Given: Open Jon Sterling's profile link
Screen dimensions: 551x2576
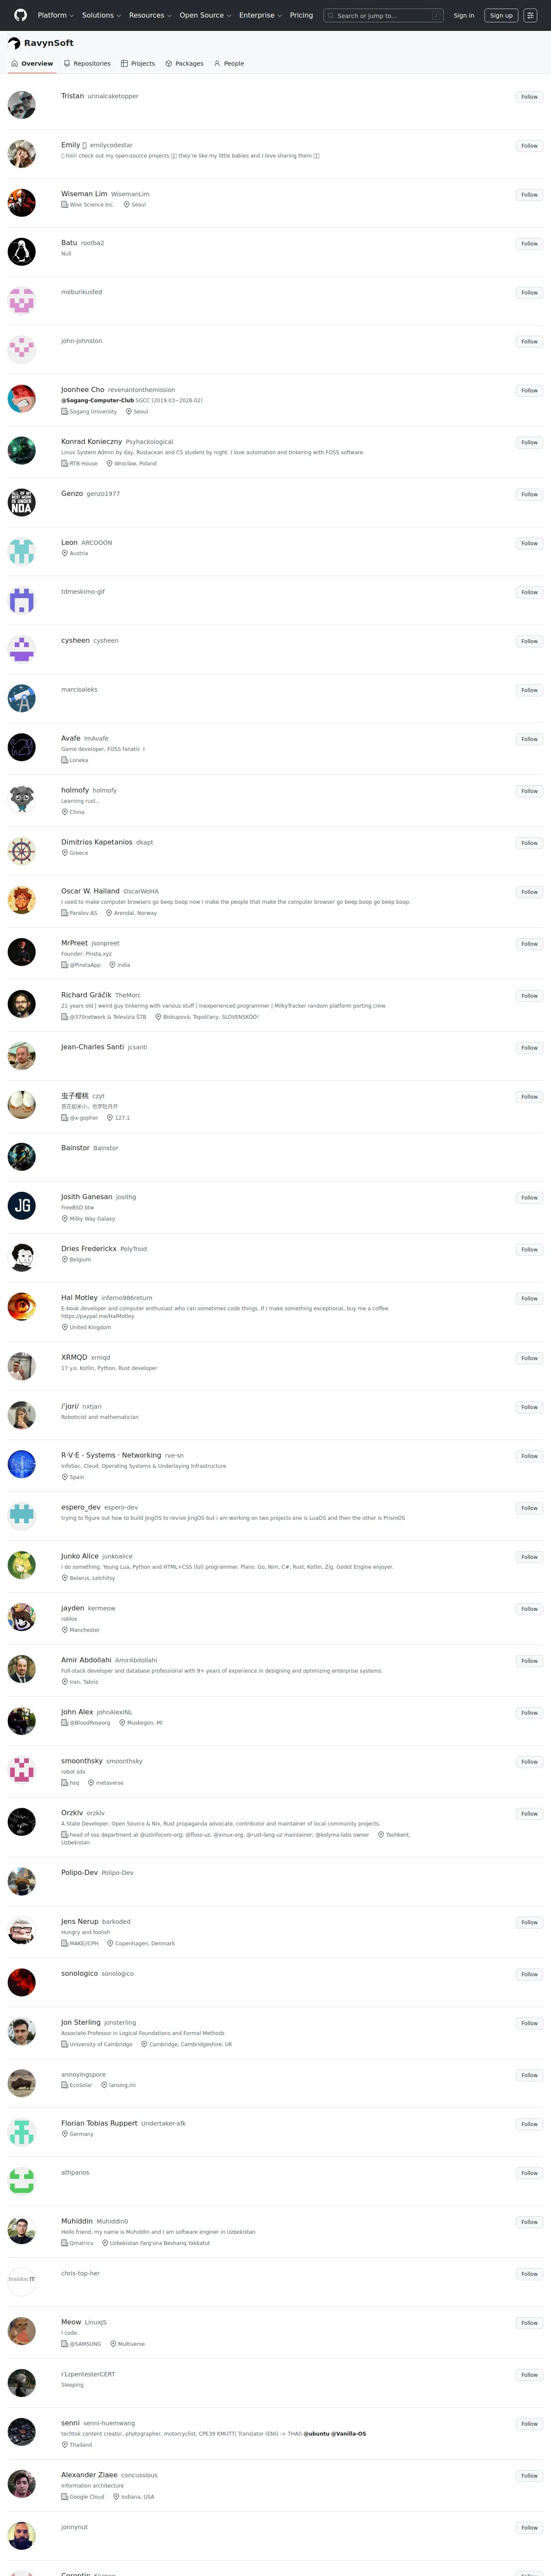Looking at the screenshot, I should pyautogui.click(x=80, y=2022).
